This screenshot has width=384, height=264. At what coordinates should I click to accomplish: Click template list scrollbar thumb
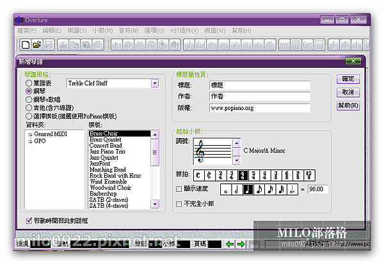coord(155,152)
